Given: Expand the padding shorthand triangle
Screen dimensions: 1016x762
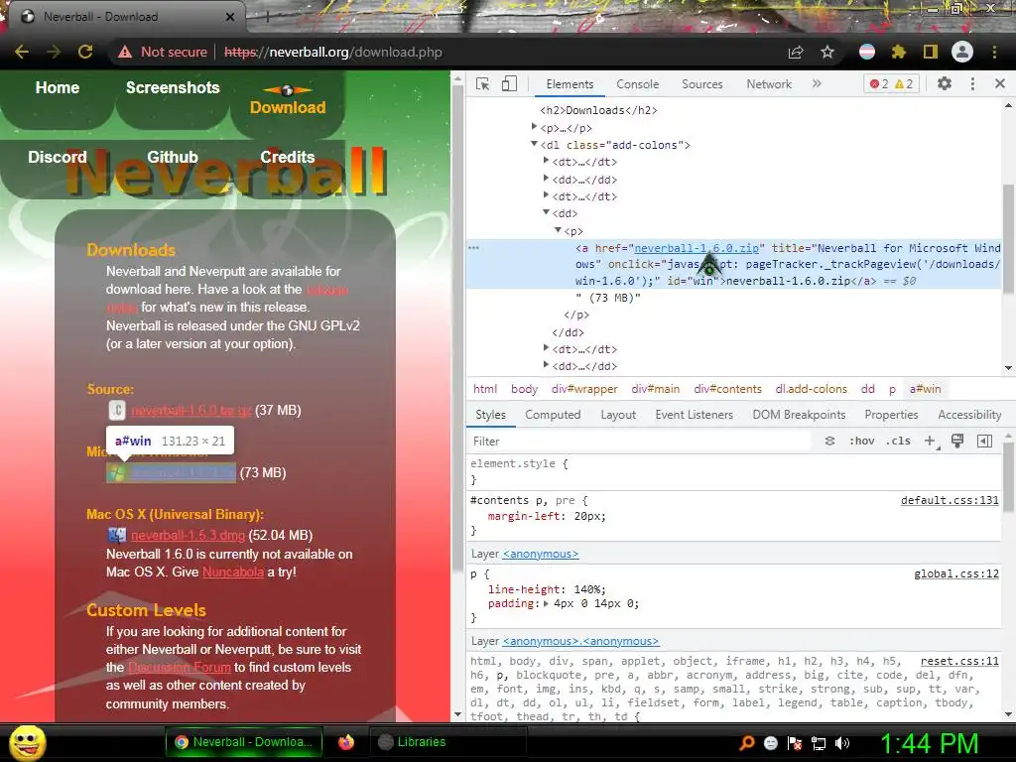Looking at the screenshot, I should click(547, 604).
